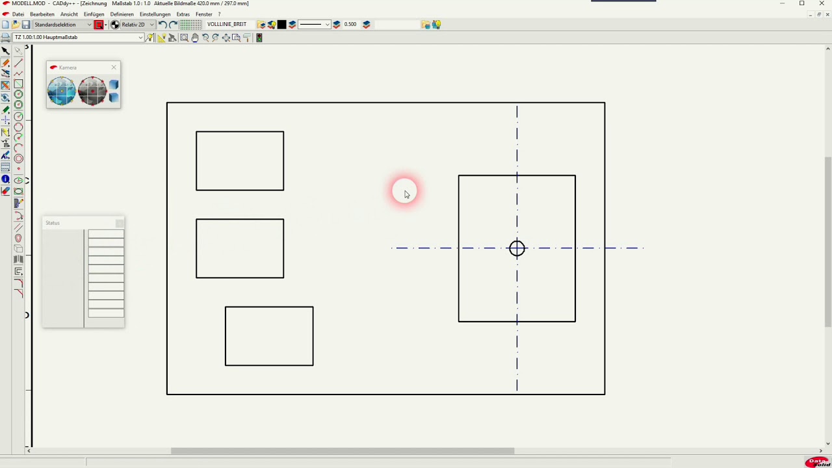The width and height of the screenshot is (832, 468).
Task: Open a file with the folder icon
Action: (16, 25)
